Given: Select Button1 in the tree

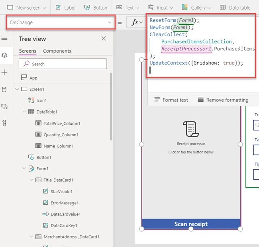Looking at the screenshot, I should pyautogui.click(x=44, y=157).
